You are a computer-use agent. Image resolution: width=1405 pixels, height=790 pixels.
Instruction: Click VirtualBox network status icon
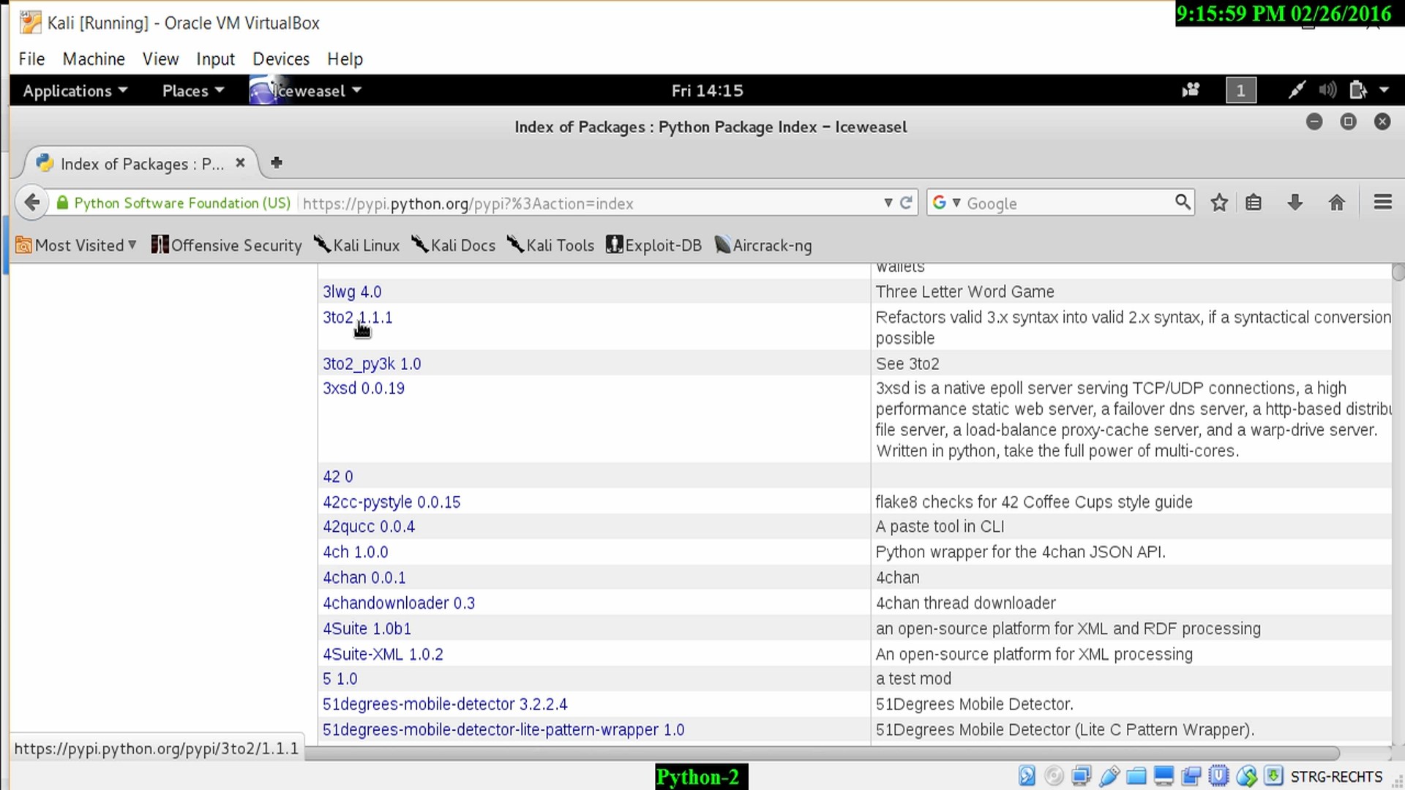(1081, 776)
